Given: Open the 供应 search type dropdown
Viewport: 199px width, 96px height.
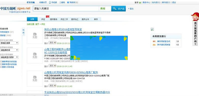Looking at the screenshot, I should (105, 9).
